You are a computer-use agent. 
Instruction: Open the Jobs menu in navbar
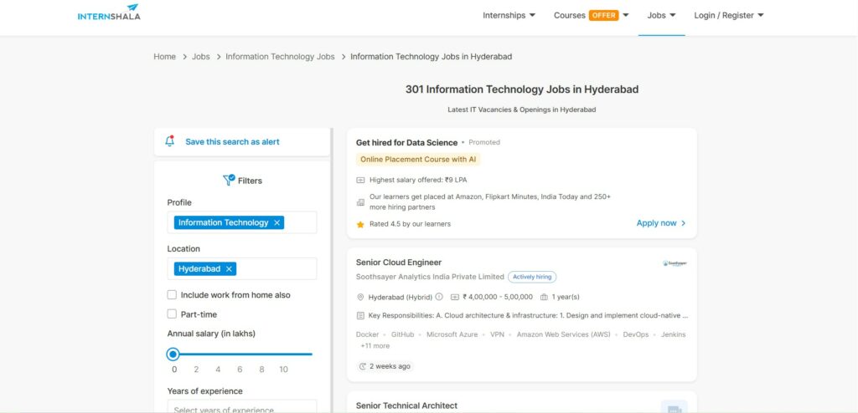click(x=661, y=15)
